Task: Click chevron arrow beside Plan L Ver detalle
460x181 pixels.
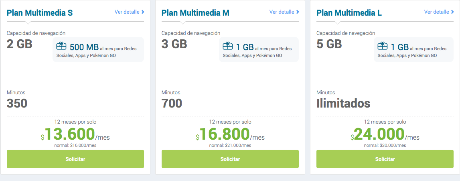Action: click(x=452, y=12)
